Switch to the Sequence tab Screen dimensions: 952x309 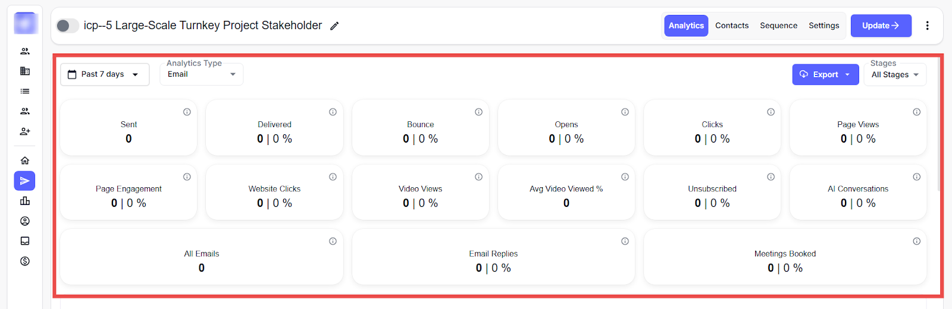[778, 26]
